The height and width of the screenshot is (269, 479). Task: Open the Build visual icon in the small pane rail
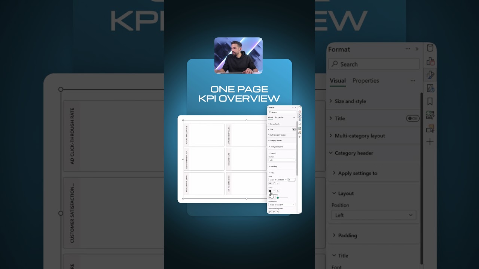300,111
